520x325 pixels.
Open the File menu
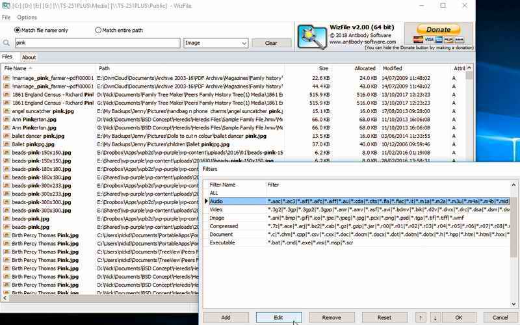pyautogui.click(x=6, y=17)
